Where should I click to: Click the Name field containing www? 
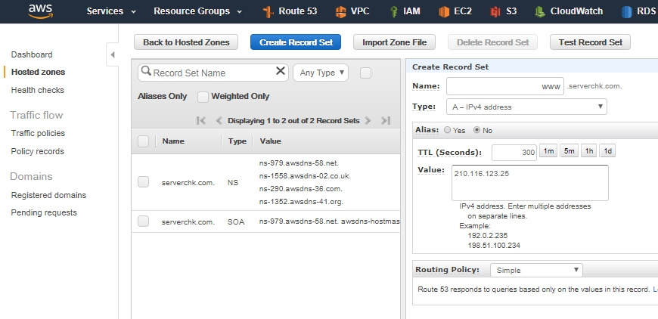pyautogui.click(x=505, y=86)
